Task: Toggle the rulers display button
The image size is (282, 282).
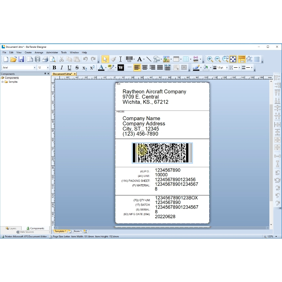Action: click(242, 59)
